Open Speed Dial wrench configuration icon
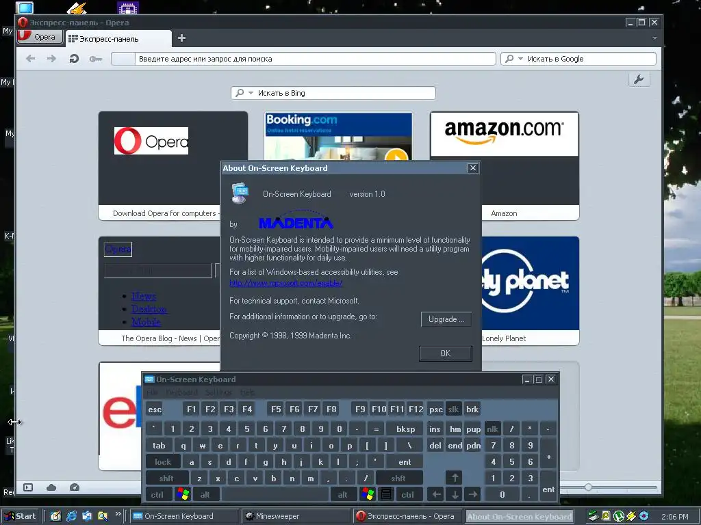701x525 pixels. pyautogui.click(x=639, y=79)
